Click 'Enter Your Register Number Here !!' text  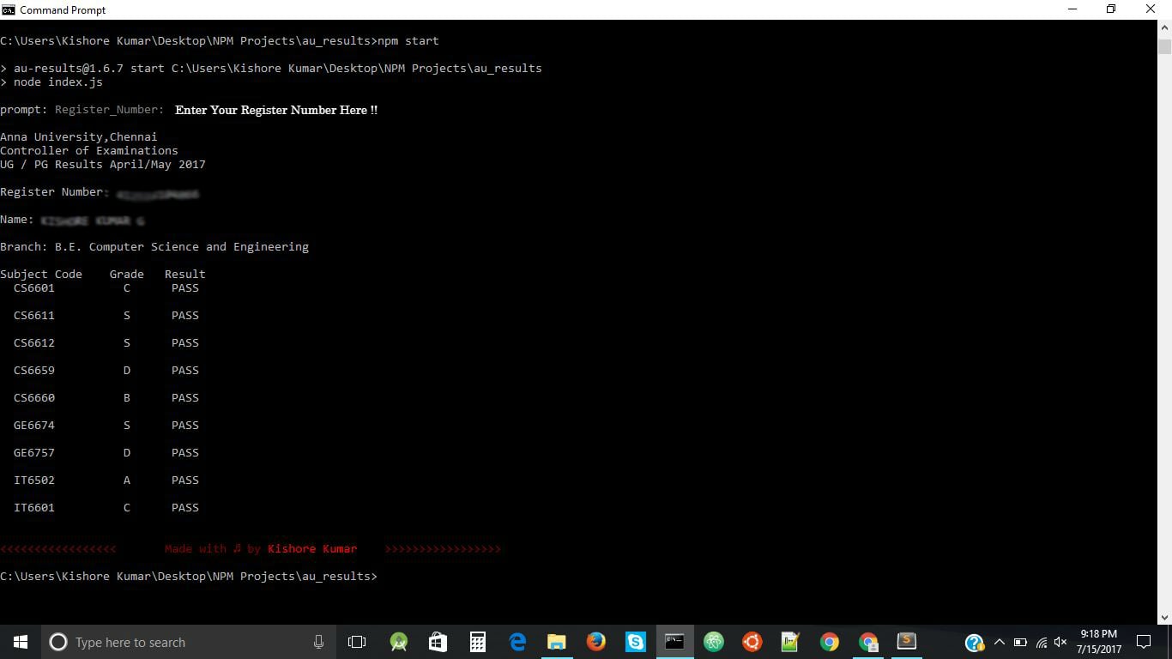[x=276, y=110]
